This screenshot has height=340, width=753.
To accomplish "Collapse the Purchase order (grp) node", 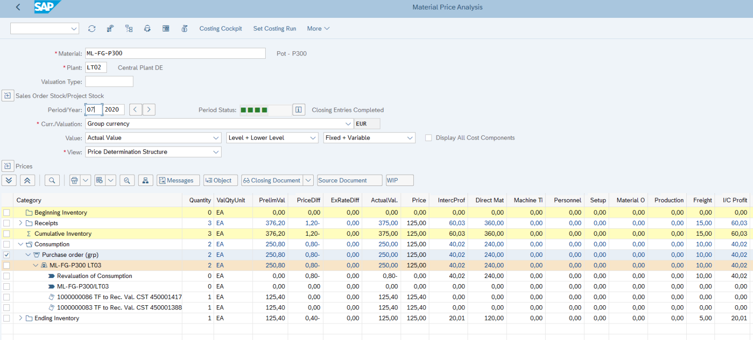I will pos(28,255).
